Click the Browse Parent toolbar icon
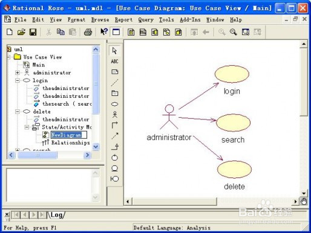 [194, 32]
